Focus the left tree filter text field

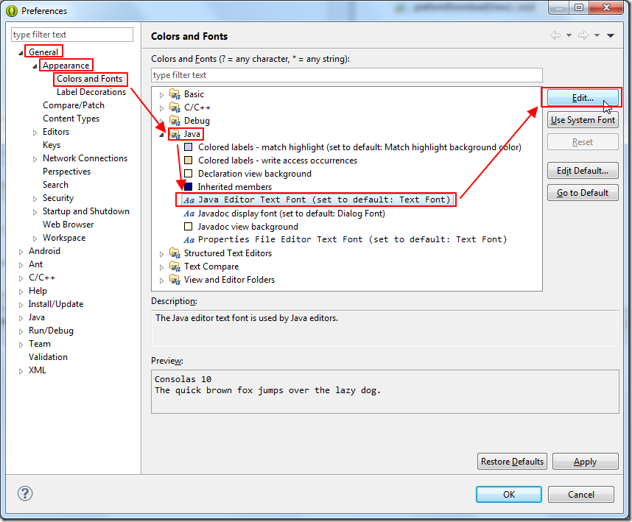tap(71, 35)
